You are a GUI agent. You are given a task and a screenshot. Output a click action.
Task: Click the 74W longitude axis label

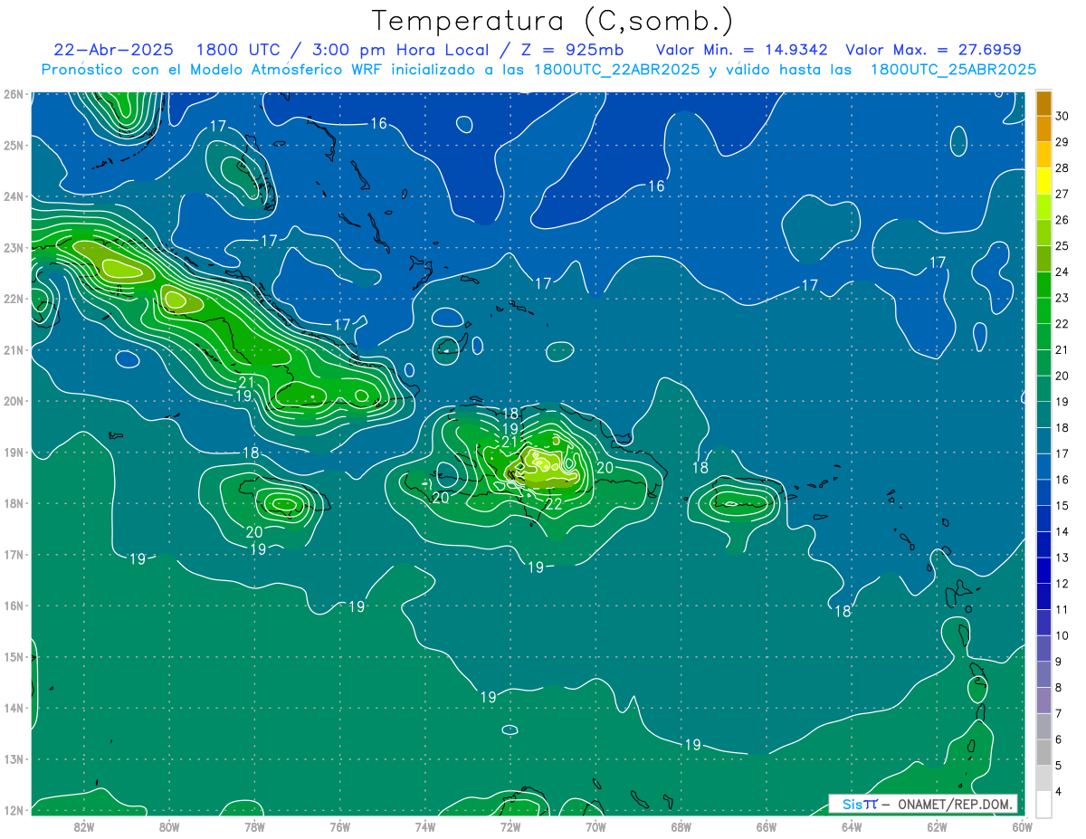425,826
